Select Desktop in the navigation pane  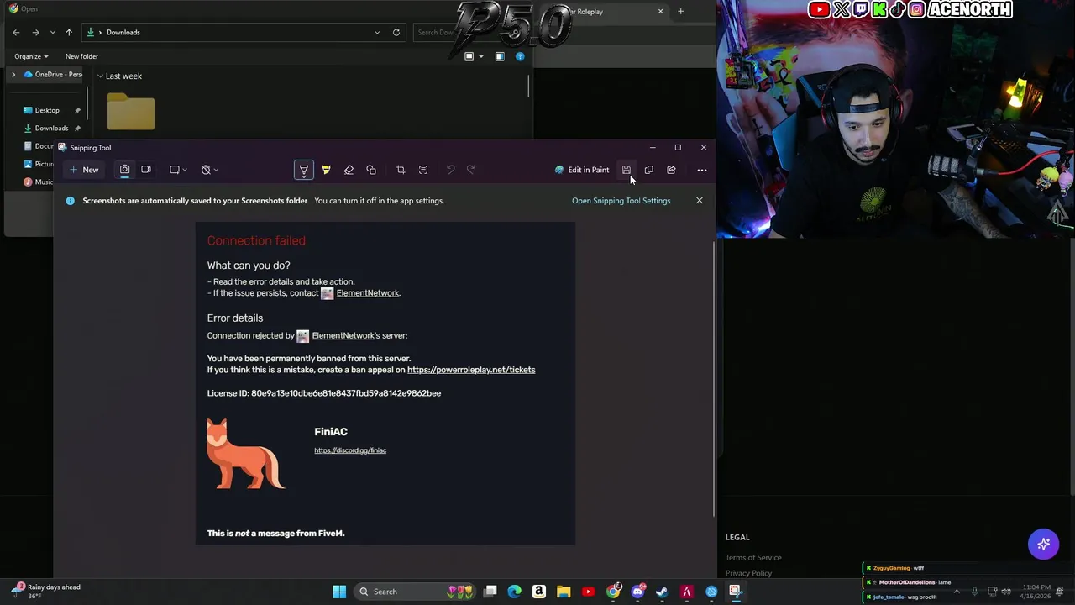pos(47,110)
